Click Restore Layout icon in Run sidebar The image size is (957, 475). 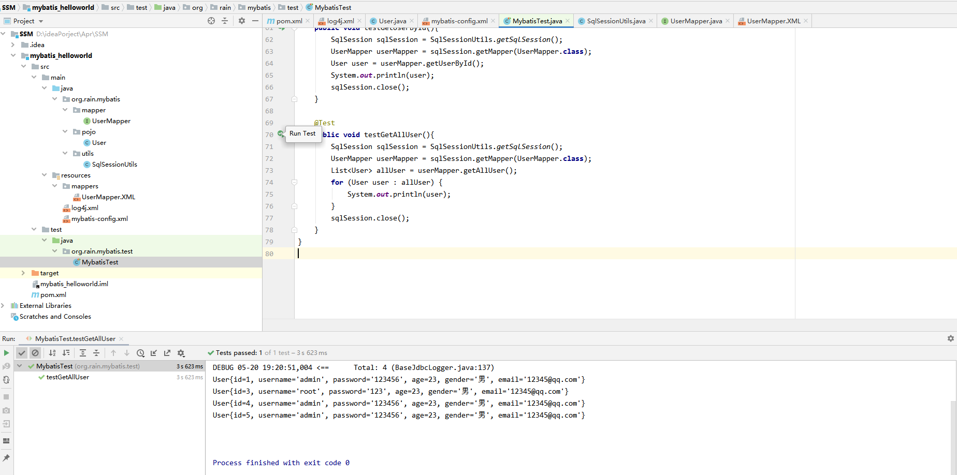coord(6,441)
